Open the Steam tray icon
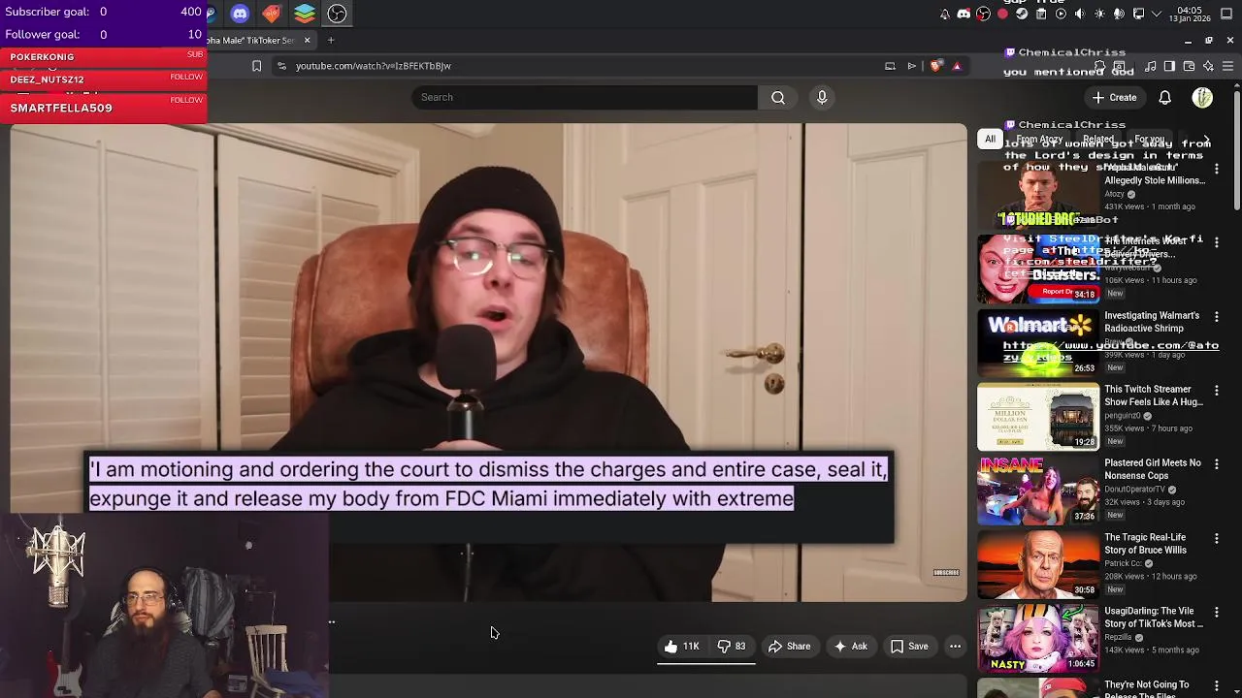The width and height of the screenshot is (1242, 698). 1022,14
